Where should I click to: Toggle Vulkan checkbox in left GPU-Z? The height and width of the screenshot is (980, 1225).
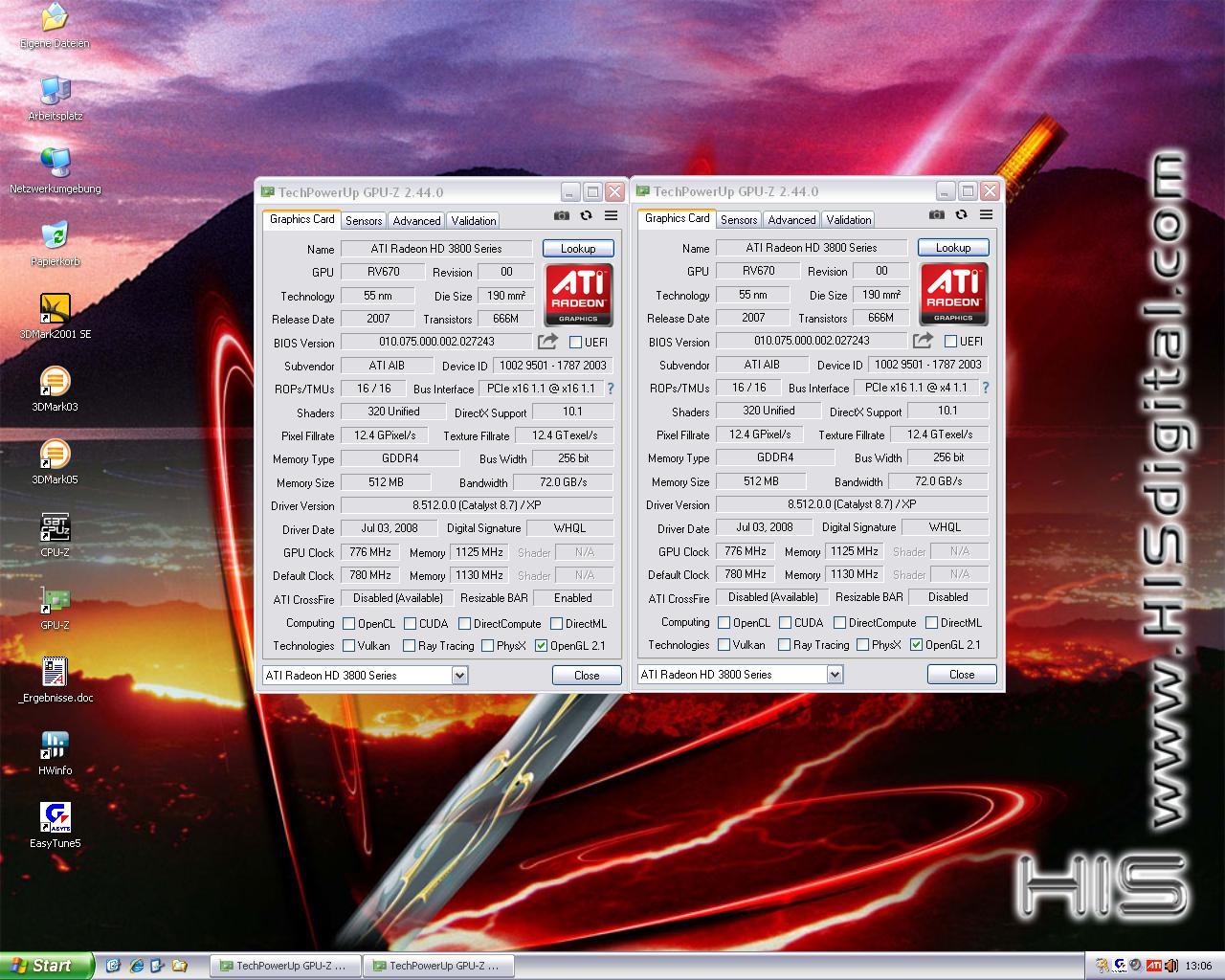coord(348,646)
